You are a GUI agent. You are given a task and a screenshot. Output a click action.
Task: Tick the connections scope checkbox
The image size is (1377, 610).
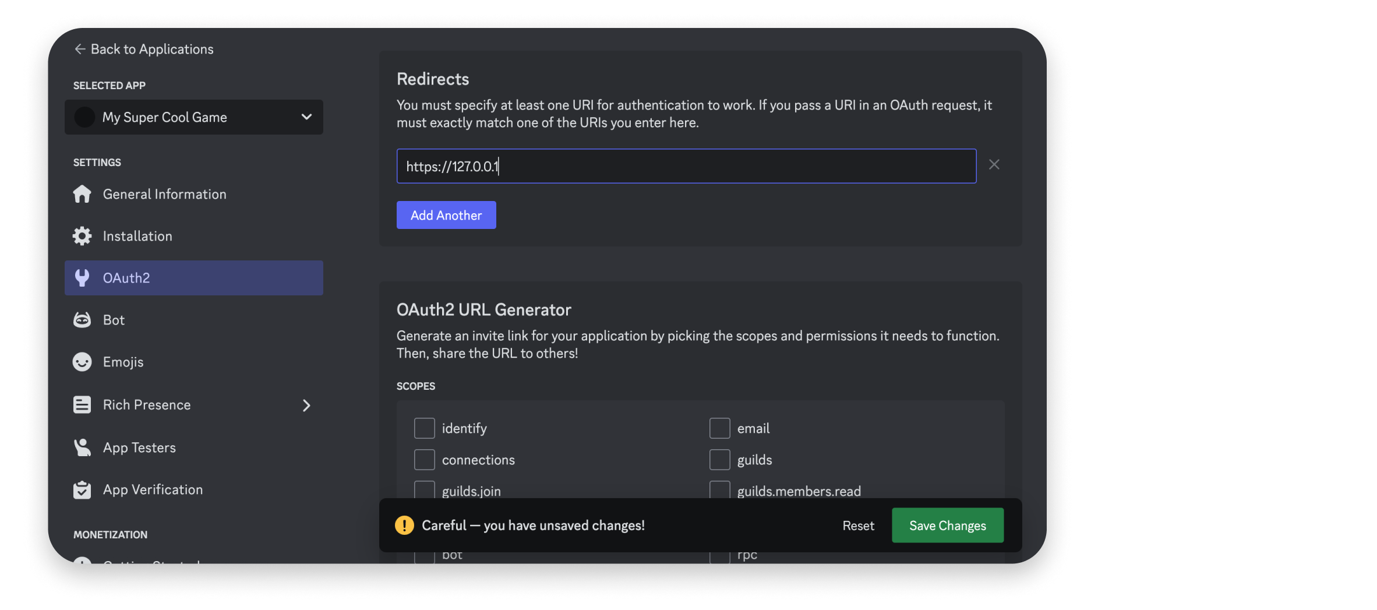point(424,460)
